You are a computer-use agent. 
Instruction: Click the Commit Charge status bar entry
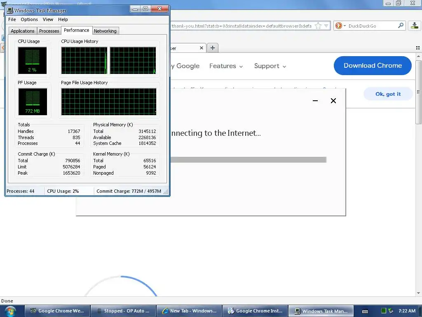coord(129,191)
